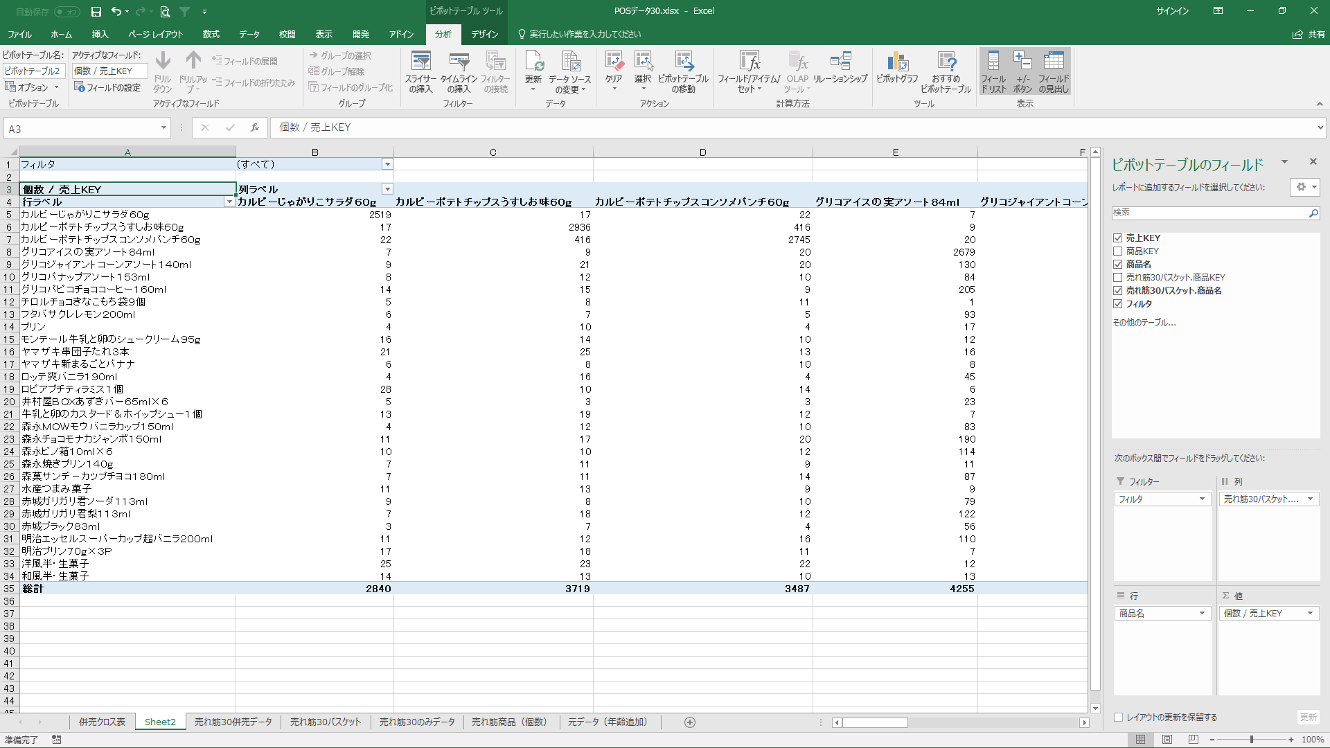Open フィールドの設定 field settings
Viewport: 1330px width, 748px height.
coord(107,87)
